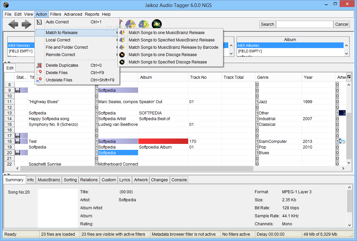The image size is (357, 241).
Task: Click the "Highway Blues" title cell
Action: coord(62,101)
